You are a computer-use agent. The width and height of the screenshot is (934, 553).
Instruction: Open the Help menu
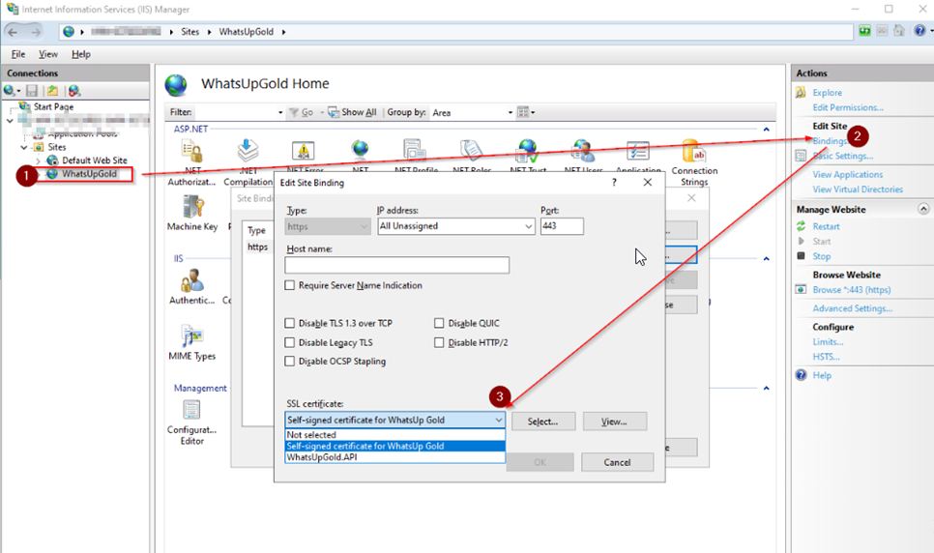pyautogui.click(x=81, y=54)
